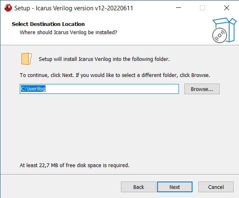Minimize the setup window
The width and height of the screenshot is (239, 198).
click(x=179, y=8)
